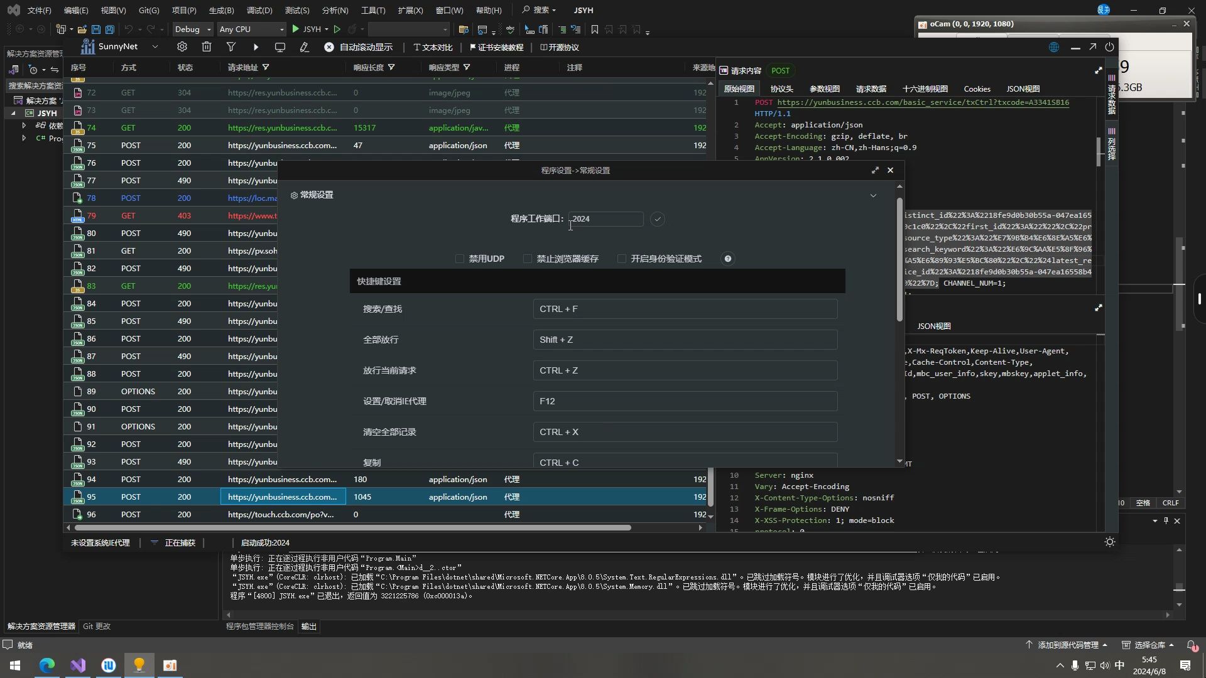Collapse the 常规设置 section chevron
This screenshot has height=678, width=1206.
click(x=873, y=195)
